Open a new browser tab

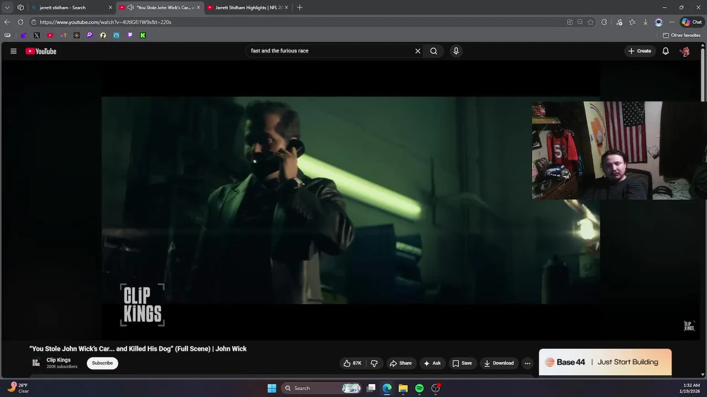[x=299, y=8]
